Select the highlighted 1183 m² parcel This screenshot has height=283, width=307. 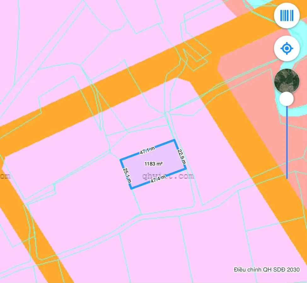(x=153, y=164)
